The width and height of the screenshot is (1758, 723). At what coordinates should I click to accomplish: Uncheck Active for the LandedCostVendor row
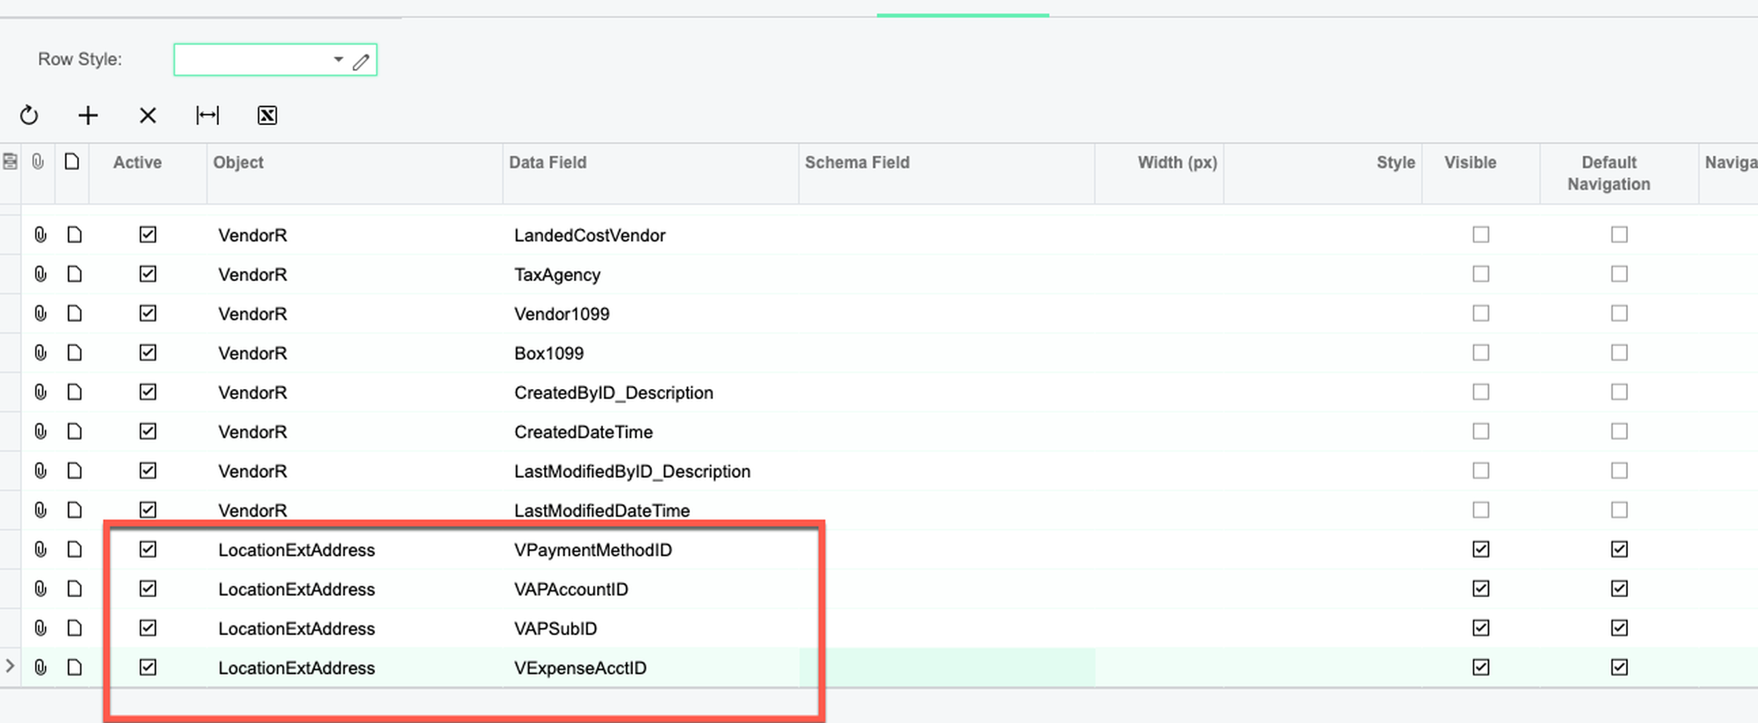coord(147,234)
